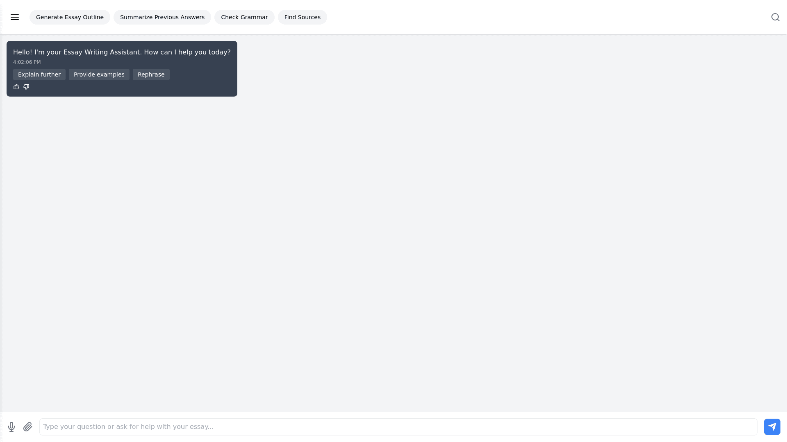Dislike the greeting with thumbs down
The image size is (787, 442).
[26, 87]
